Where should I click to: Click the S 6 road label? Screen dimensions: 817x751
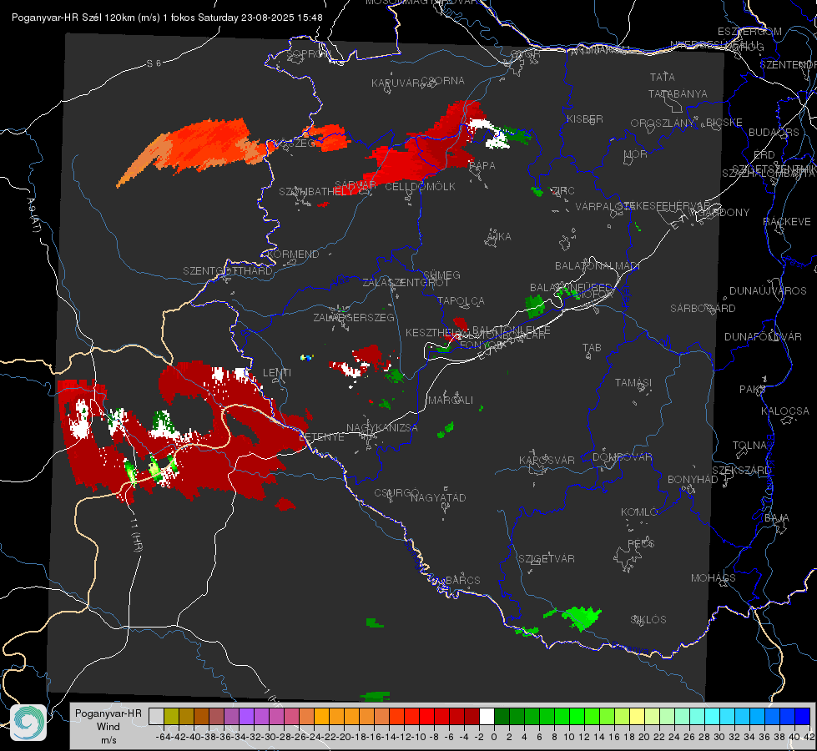154,63
